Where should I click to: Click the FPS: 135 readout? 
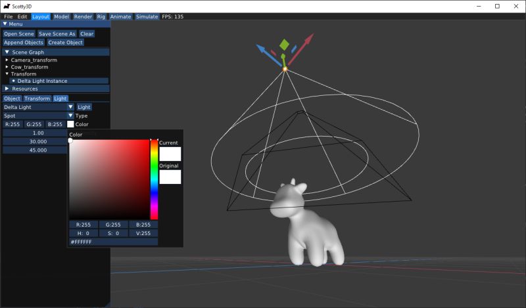(173, 16)
